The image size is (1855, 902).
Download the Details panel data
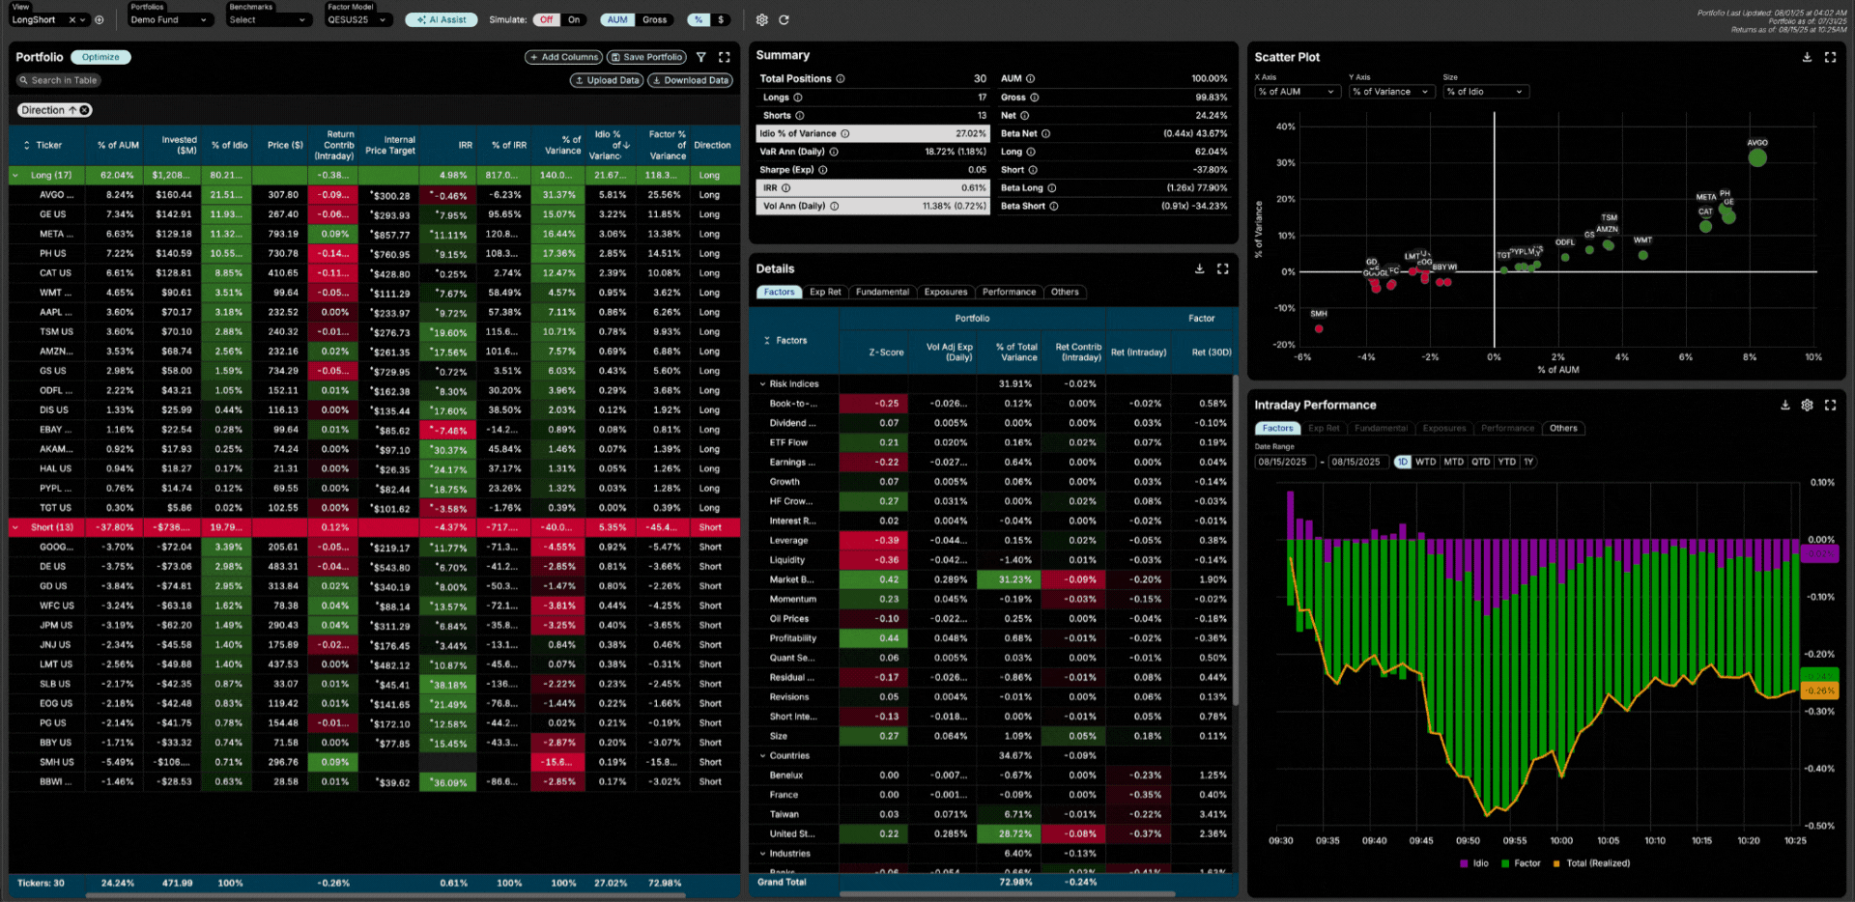click(1199, 269)
